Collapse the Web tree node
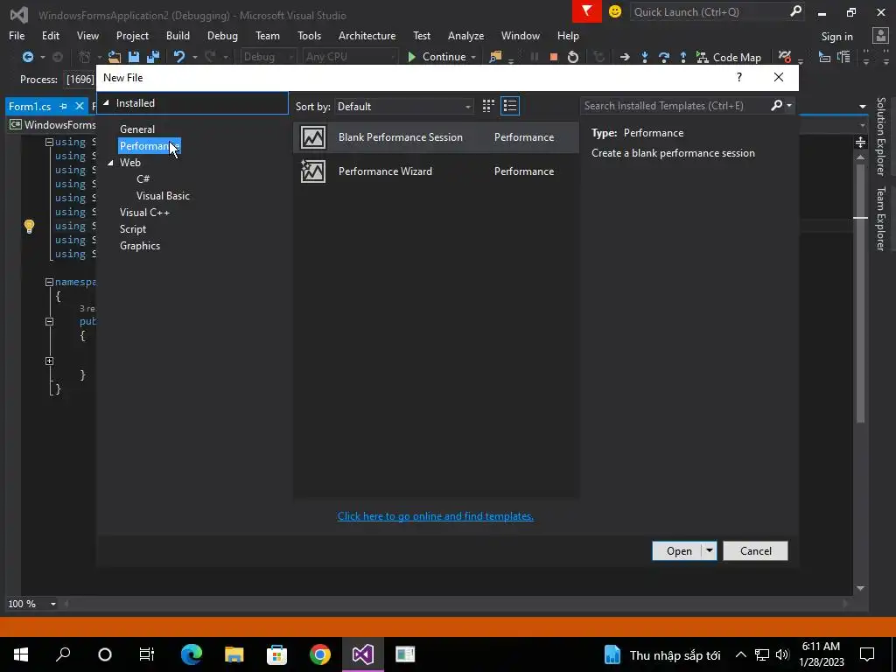Image resolution: width=896 pixels, height=672 pixels. [x=110, y=163]
